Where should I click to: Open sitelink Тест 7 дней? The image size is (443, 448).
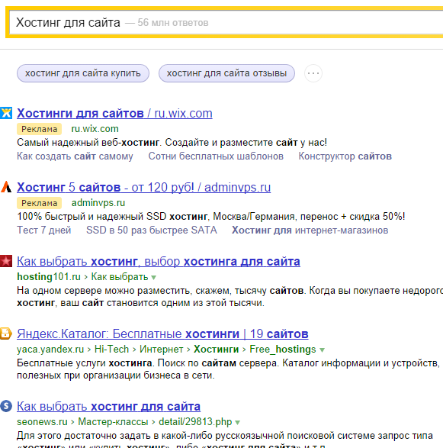click(x=44, y=230)
